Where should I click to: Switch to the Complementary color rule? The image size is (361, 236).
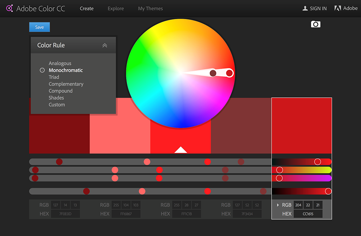tap(66, 84)
